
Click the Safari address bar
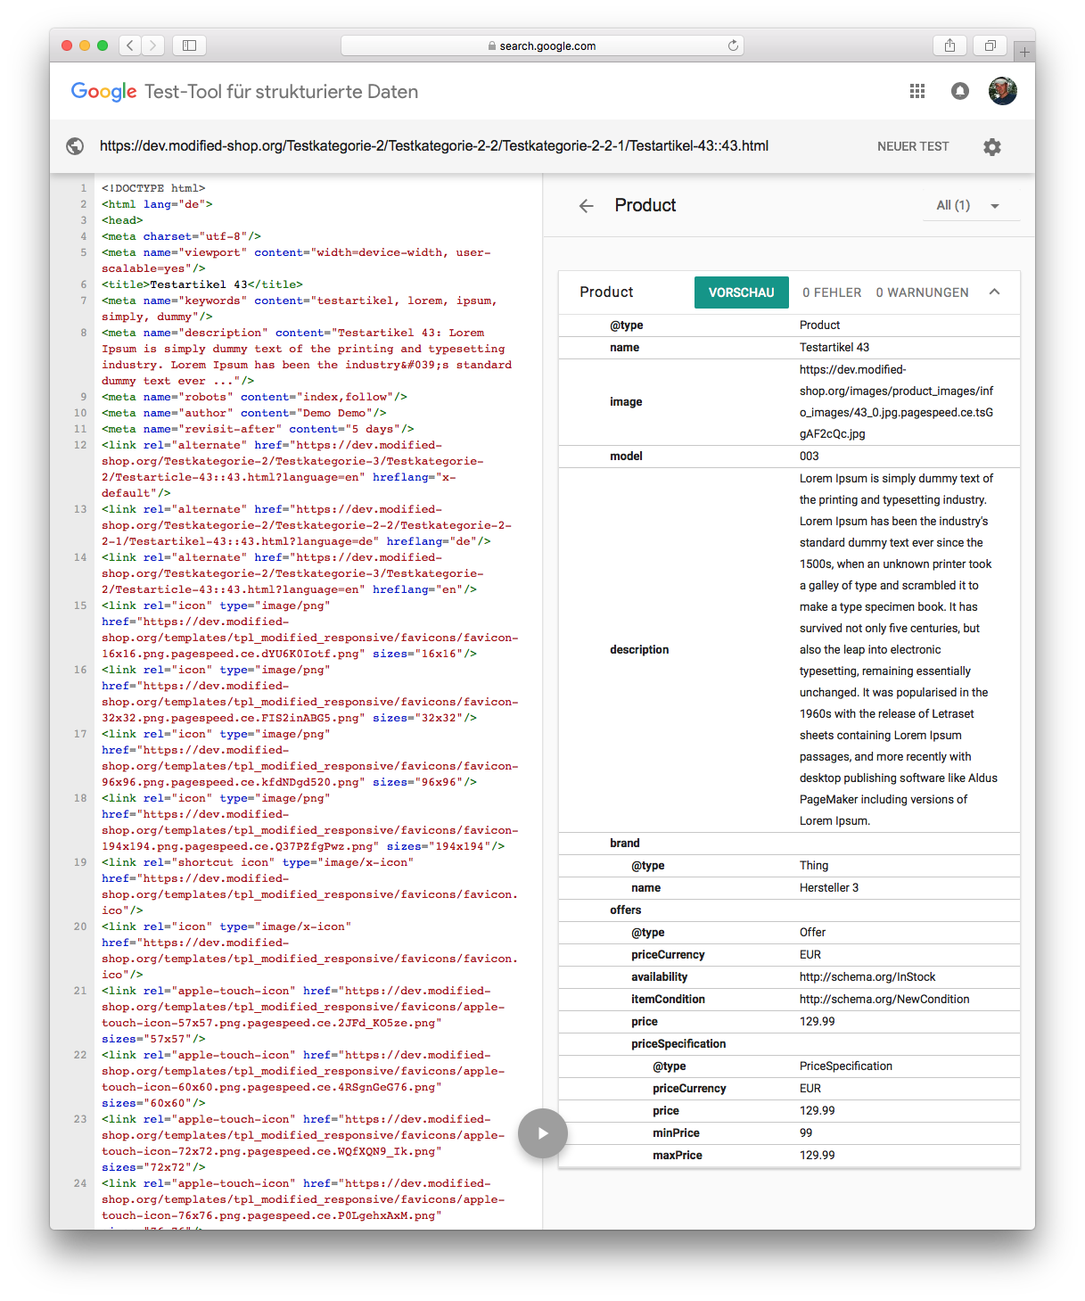pyautogui.click(x=542, y=45)
